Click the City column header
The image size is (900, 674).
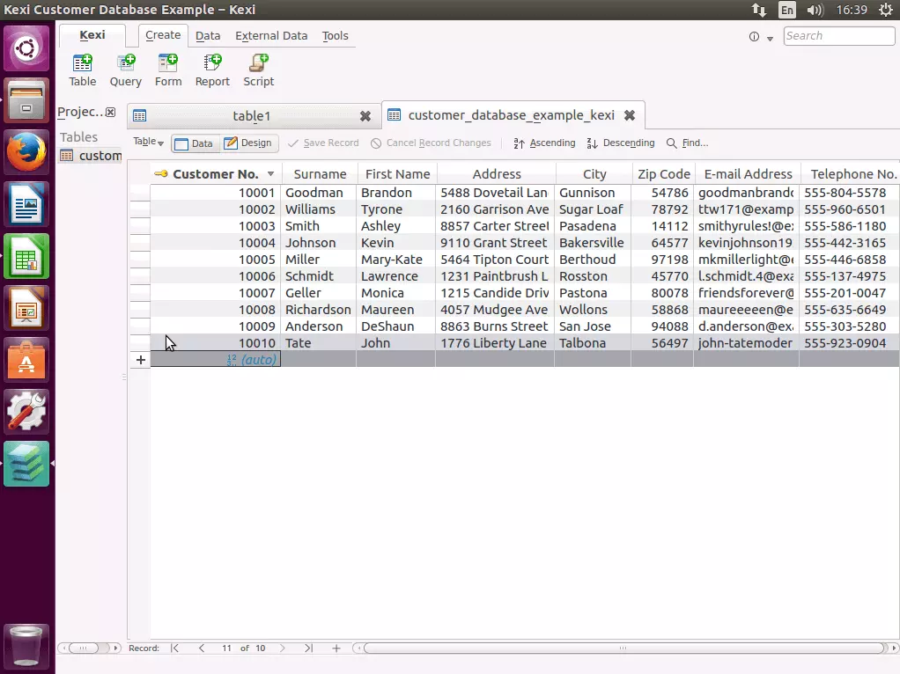[594, 174]
